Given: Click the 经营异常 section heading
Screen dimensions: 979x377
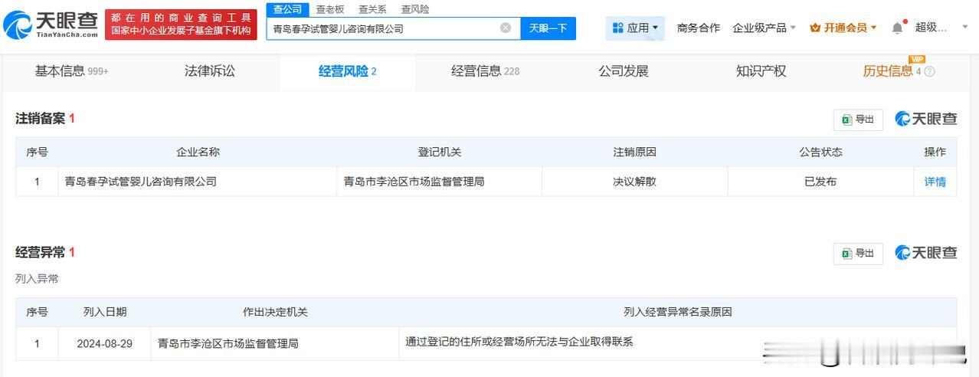Looking at the screenshot, I should (x=41, y=253).
